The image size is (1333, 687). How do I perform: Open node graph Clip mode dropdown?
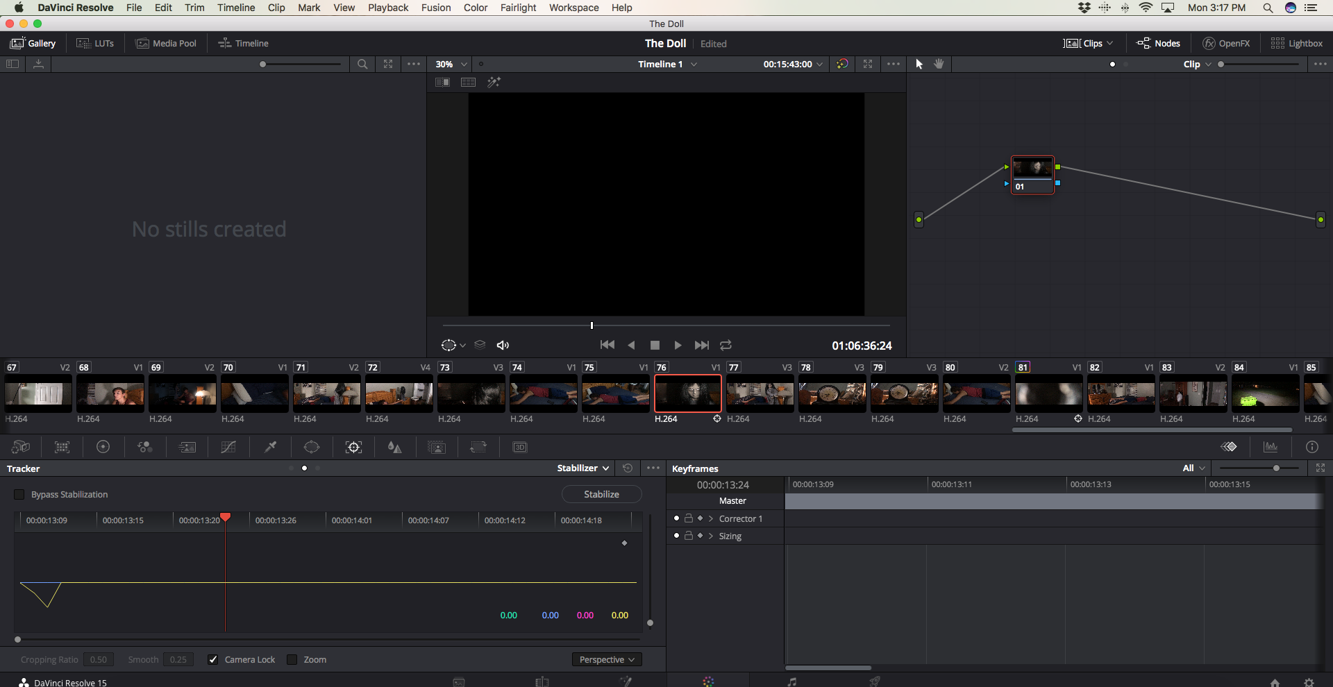(1198, 64)
